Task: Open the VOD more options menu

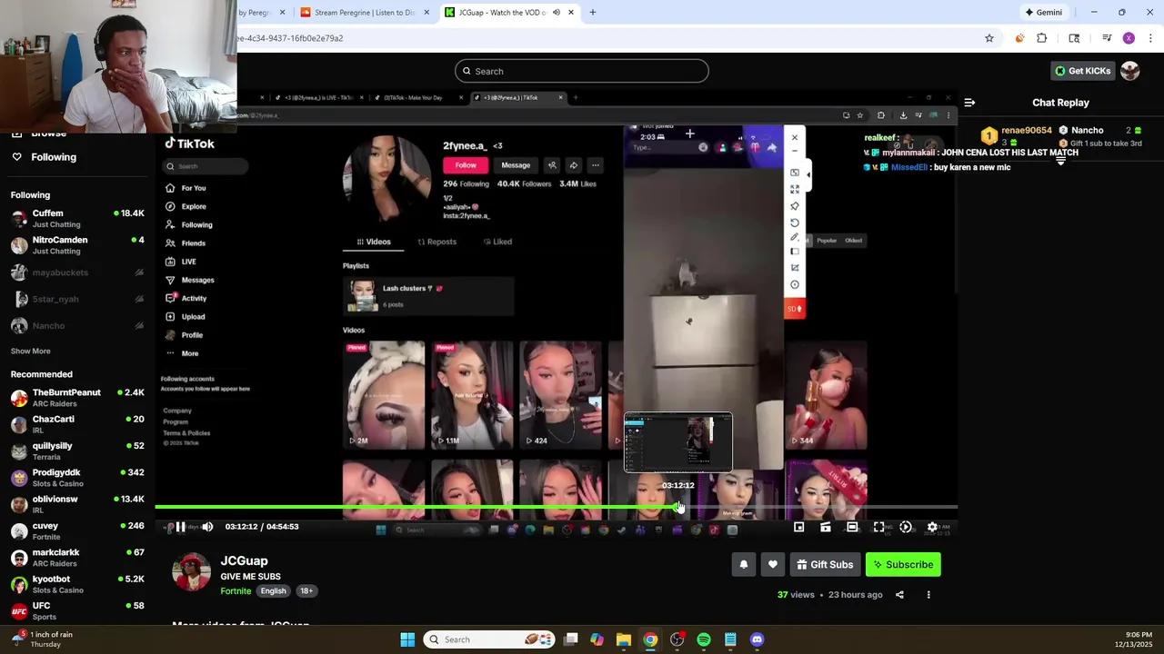Action: pyautogui.click(x=928, y=595)
